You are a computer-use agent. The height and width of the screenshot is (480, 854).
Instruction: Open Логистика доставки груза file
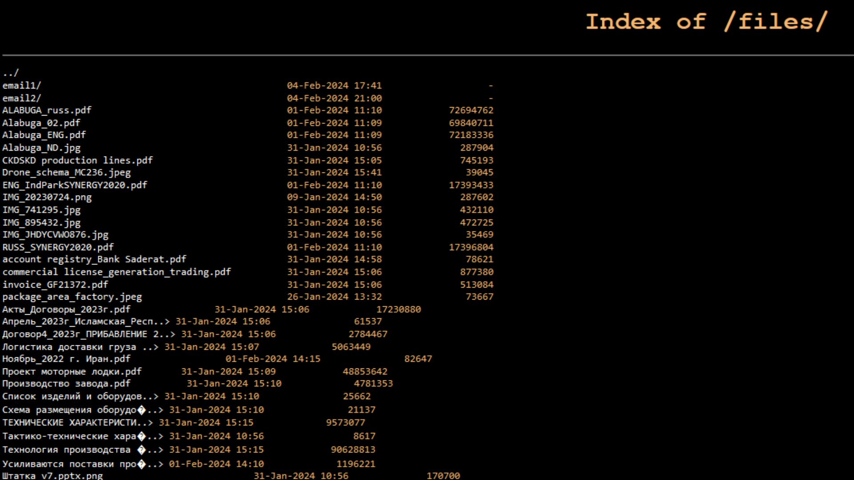pyautogui.click(x=80, y=347)
